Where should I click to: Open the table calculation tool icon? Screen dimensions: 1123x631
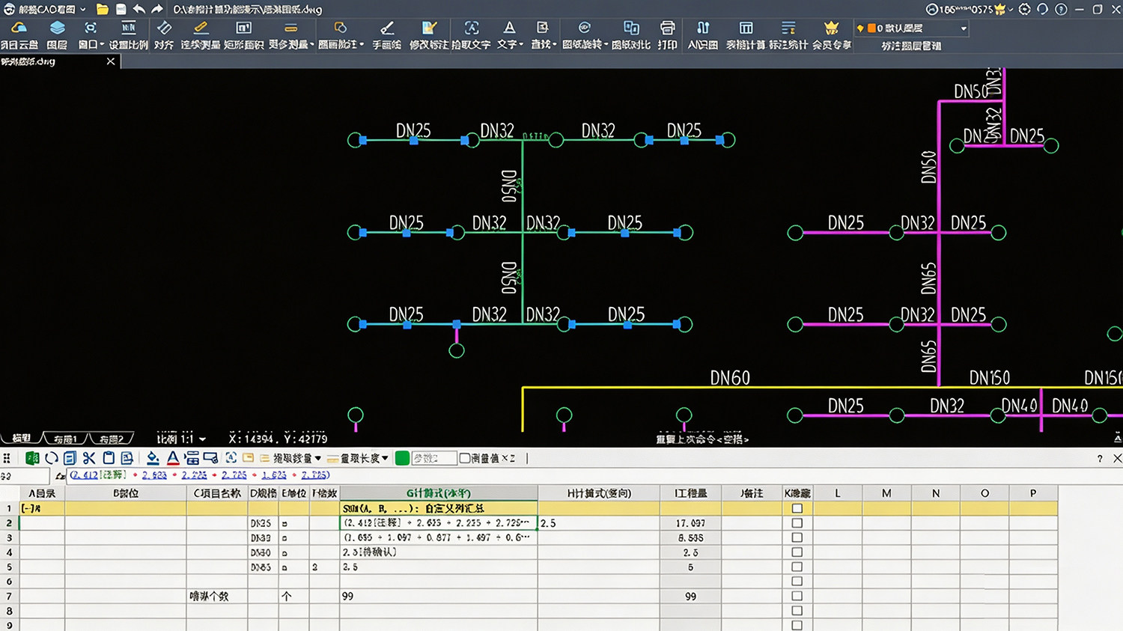coord(746,28)
